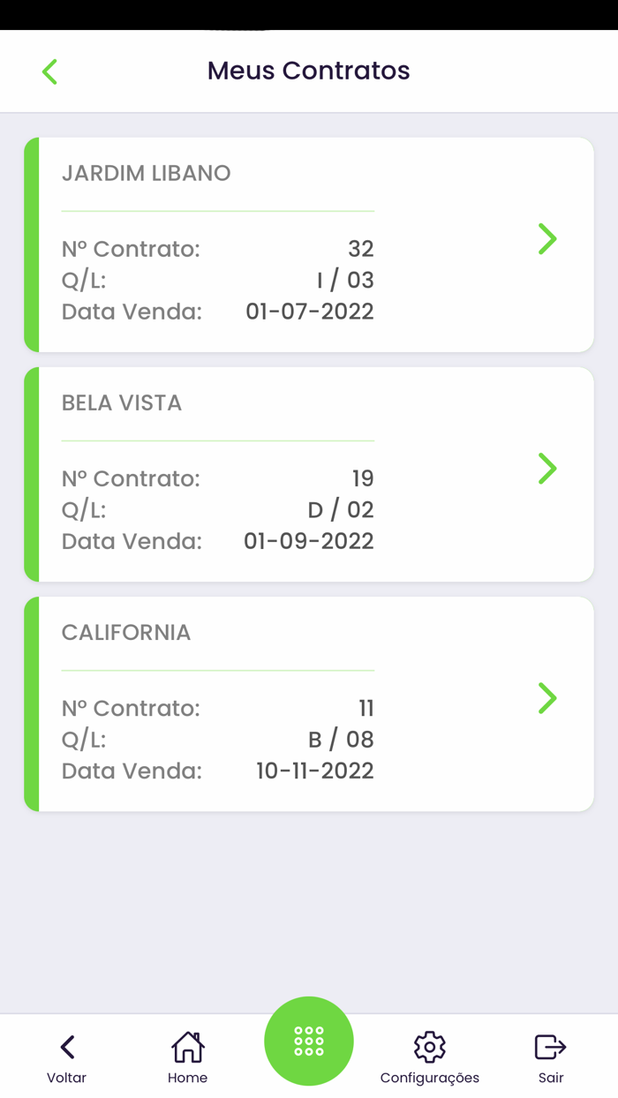Image resolution: width=618 pixels, height=1098 pixels.
Task: Tap the grid dots icon in bottom center
Action: [309, 1042]
